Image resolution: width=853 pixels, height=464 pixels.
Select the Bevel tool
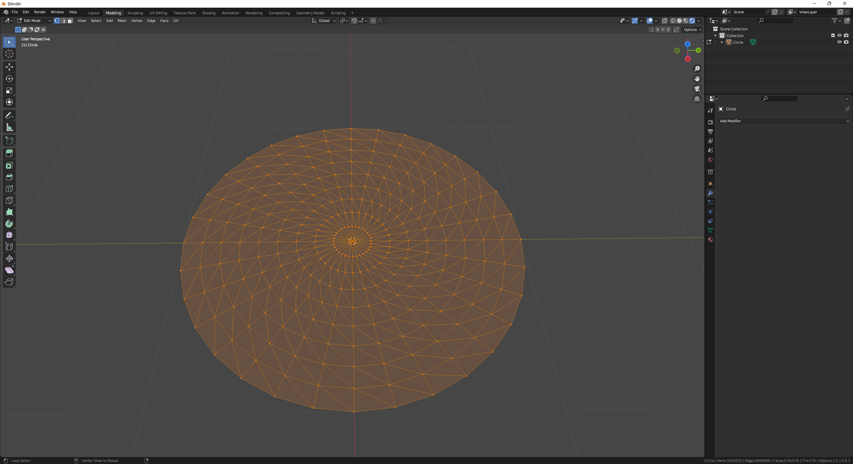click(9, 177)
